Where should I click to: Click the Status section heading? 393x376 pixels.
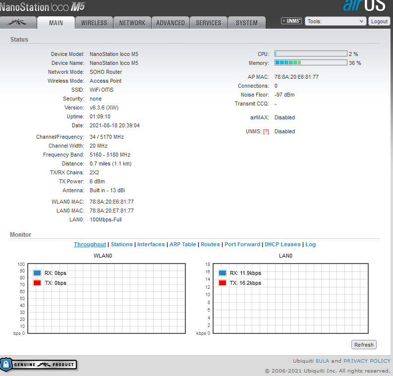[x=19, y=40]
